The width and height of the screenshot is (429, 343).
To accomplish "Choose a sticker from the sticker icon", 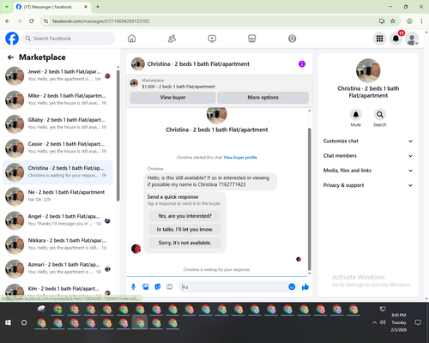I will tap(158, 286).
